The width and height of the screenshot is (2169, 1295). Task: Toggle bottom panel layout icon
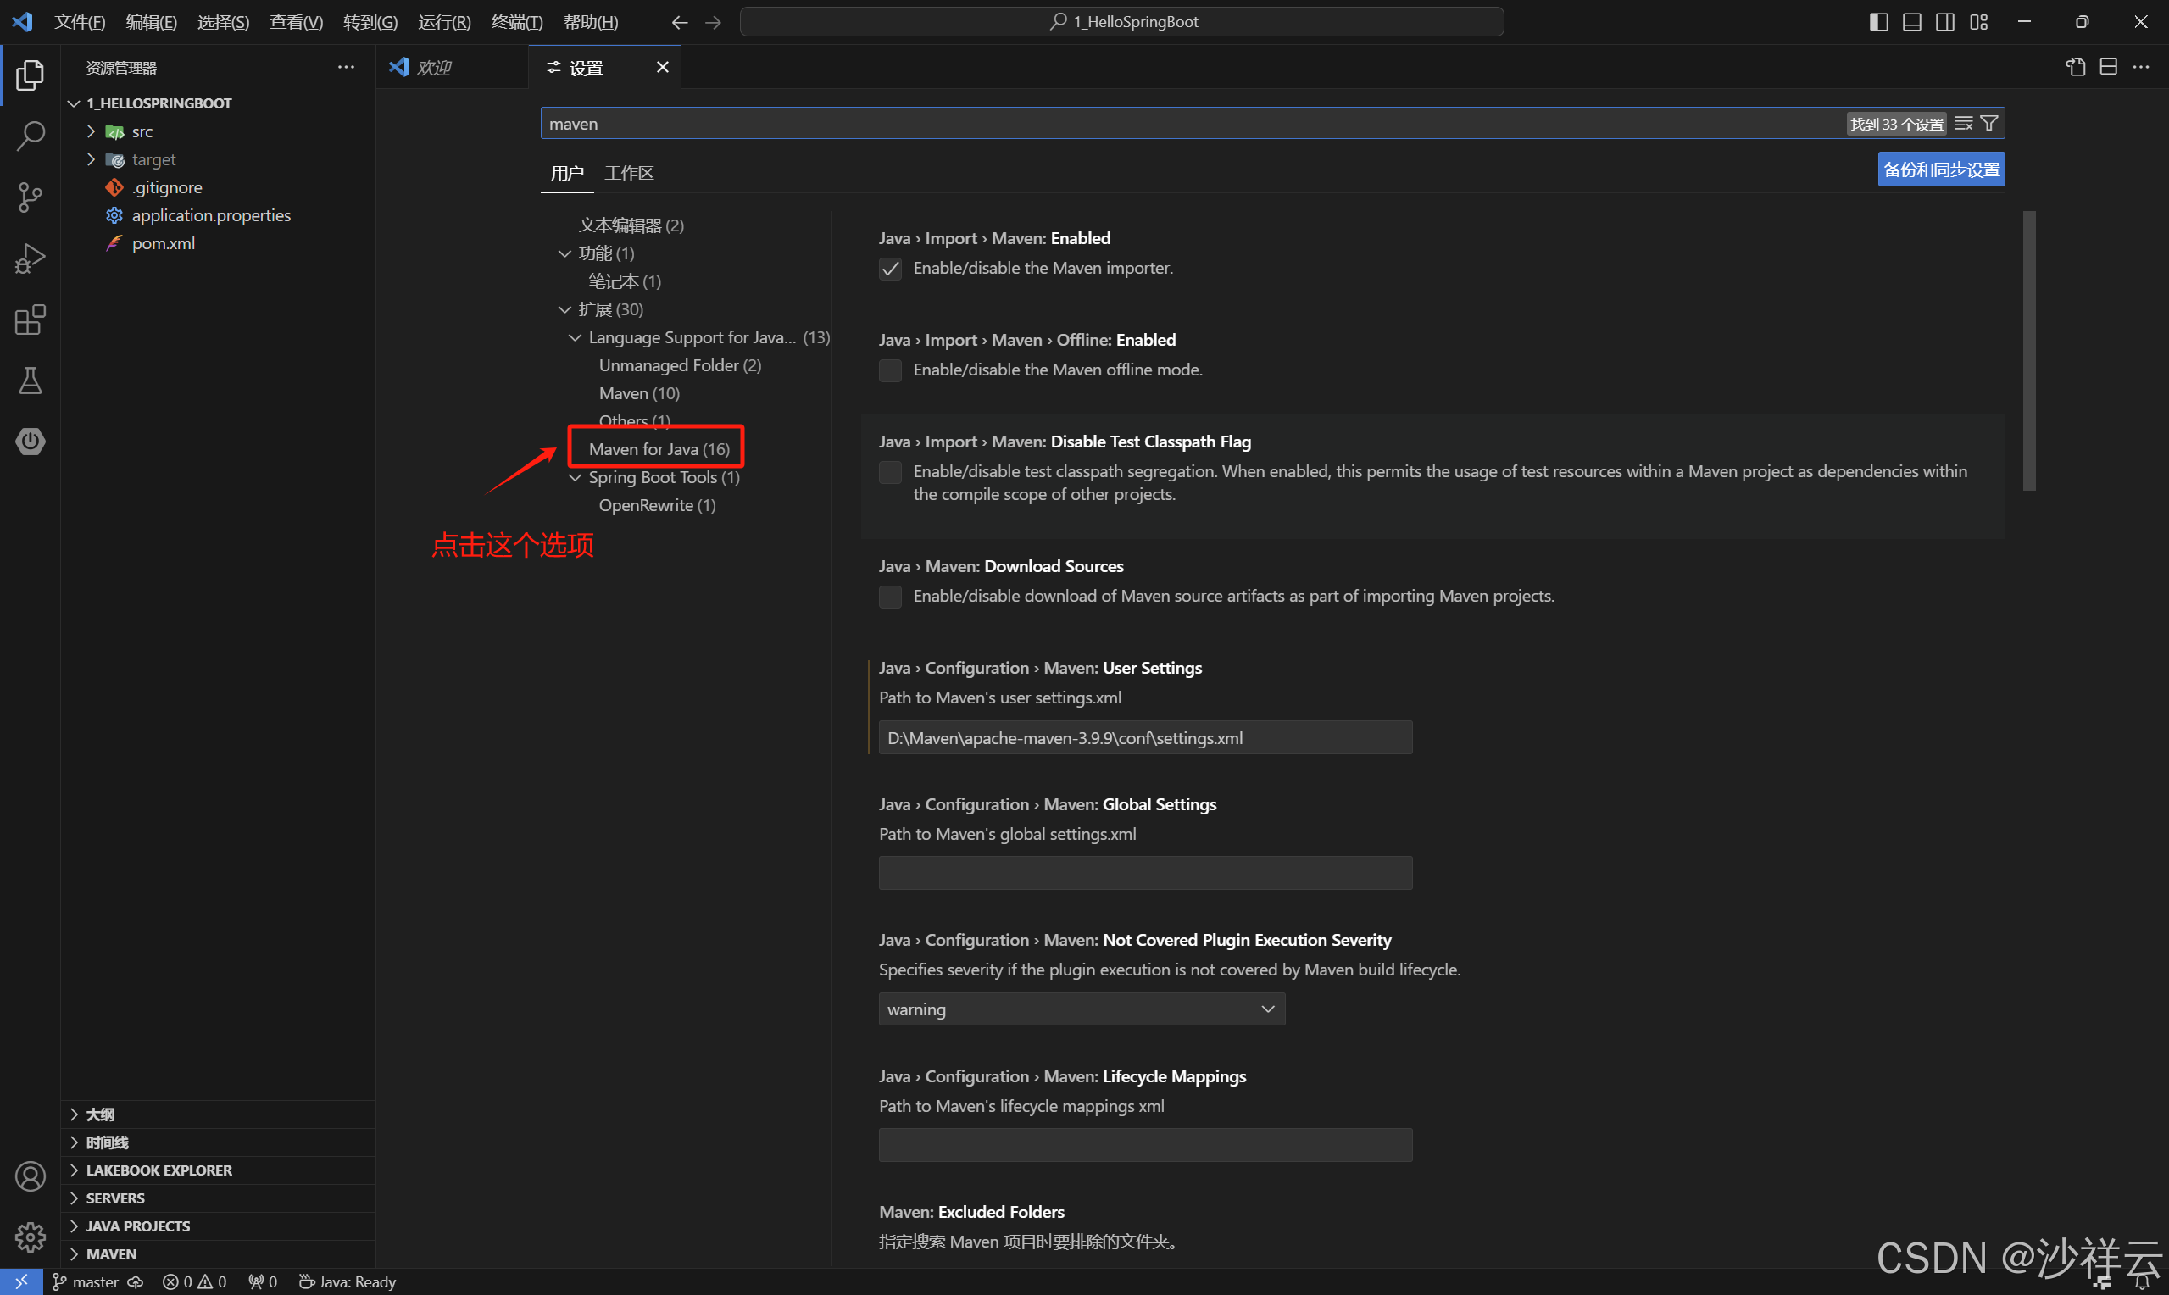click(x=1912, y=22)
